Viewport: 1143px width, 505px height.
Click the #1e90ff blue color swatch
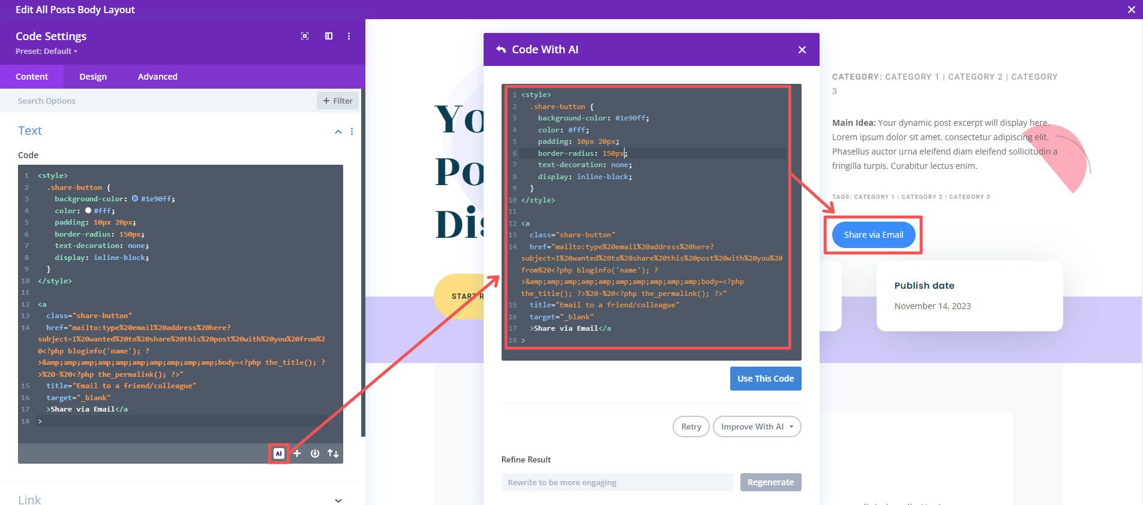(x=135, y=198)
